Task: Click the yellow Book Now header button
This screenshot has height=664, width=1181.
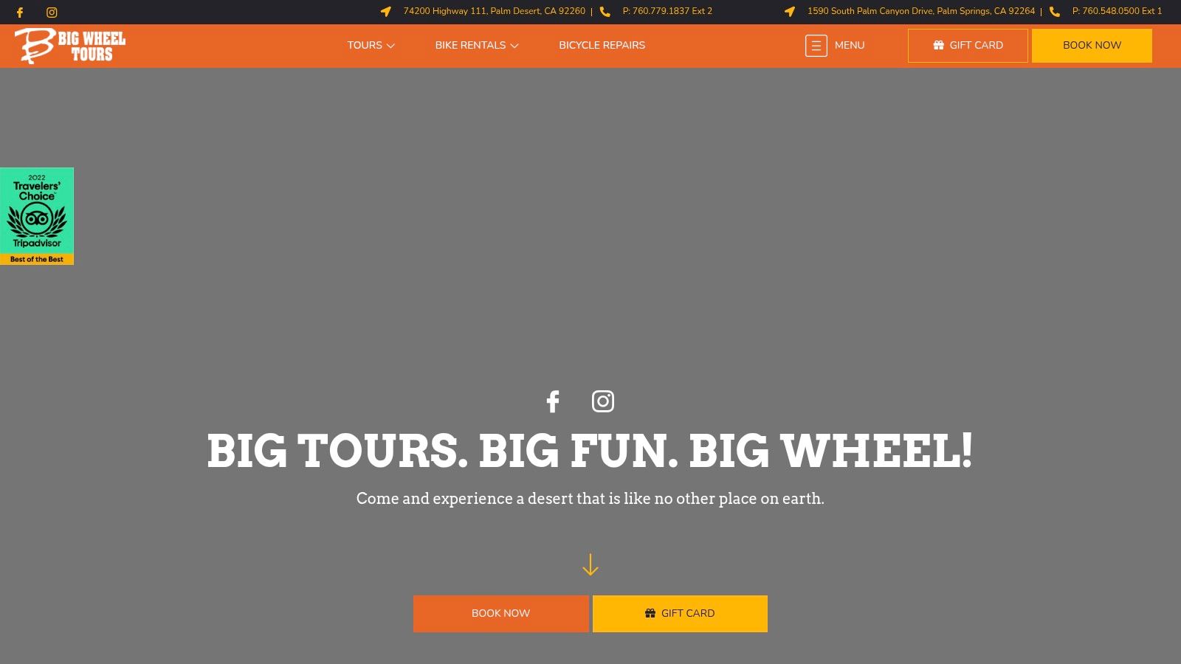Action: 1092,46
